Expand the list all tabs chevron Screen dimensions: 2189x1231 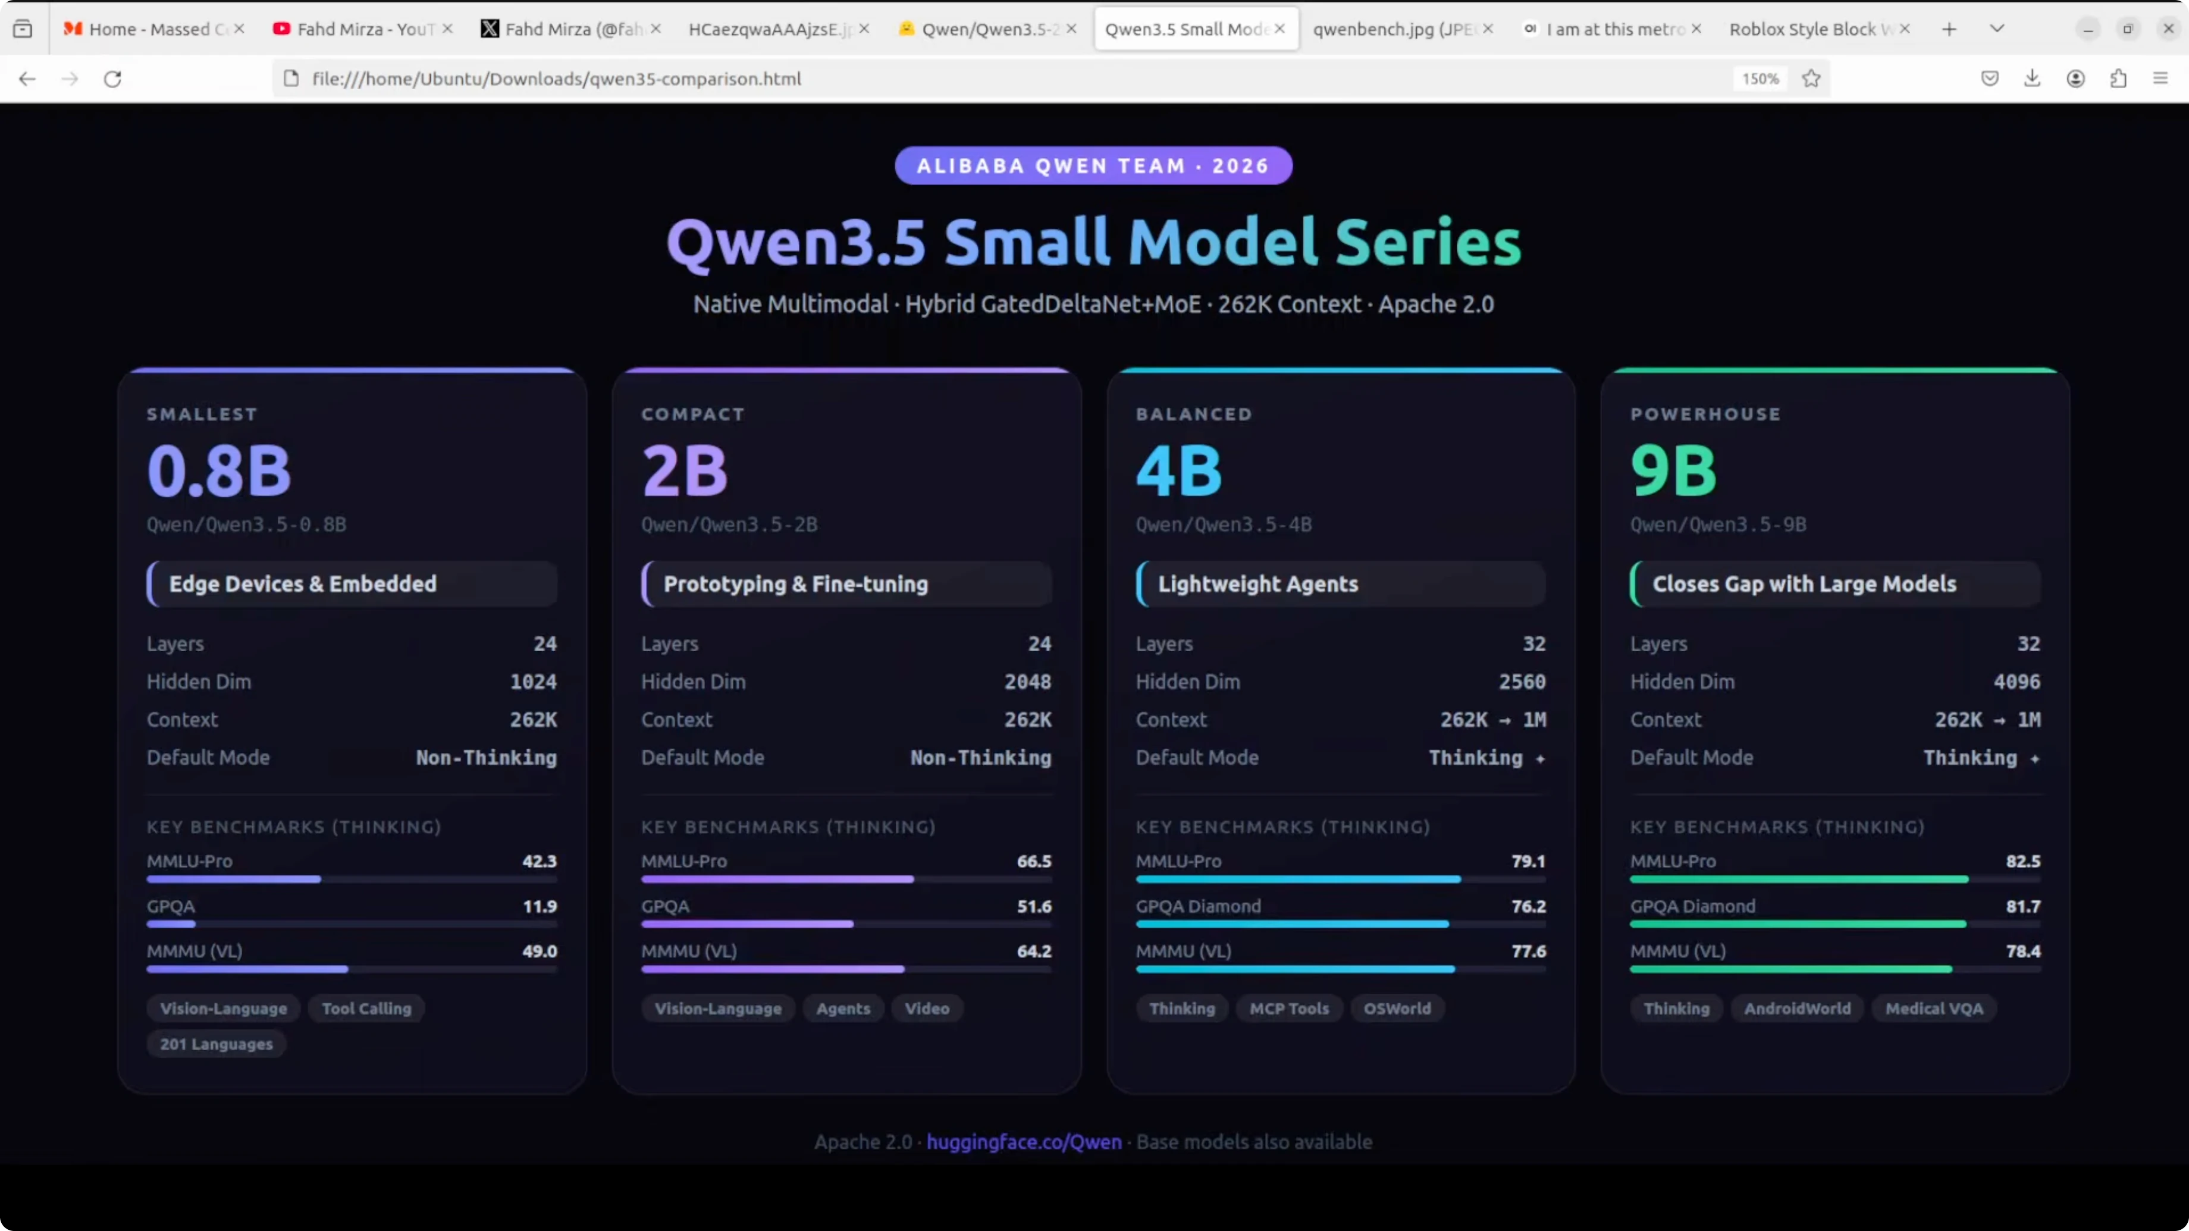pos(1997,29)
